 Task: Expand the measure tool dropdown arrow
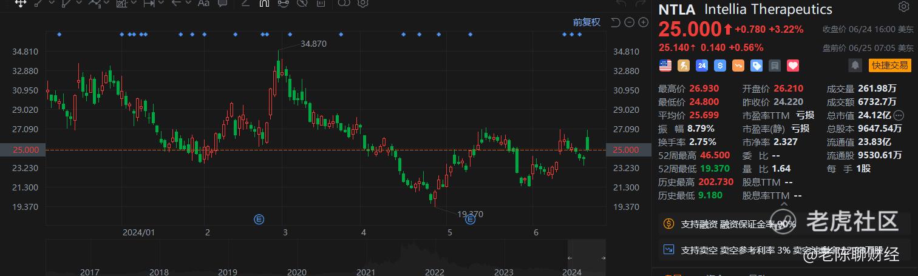(161, 2)
